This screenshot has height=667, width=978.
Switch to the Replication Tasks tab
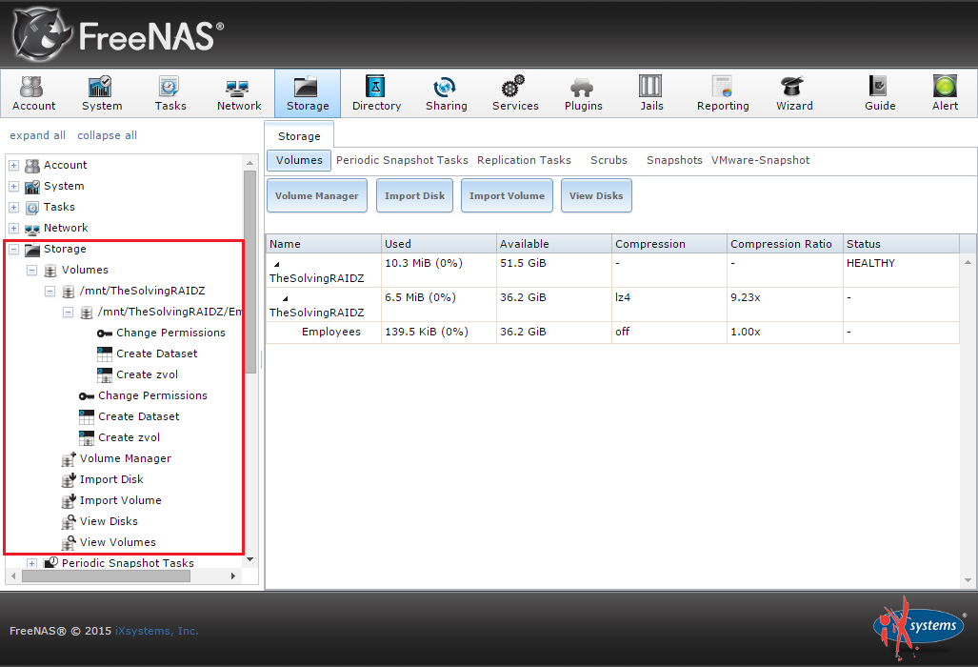(524, 160)
